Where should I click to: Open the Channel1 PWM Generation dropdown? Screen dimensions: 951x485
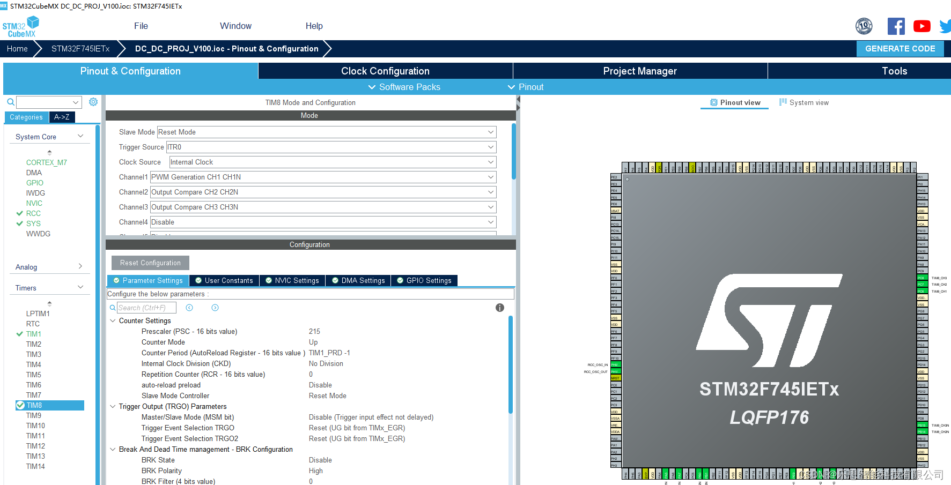coord(323,177)
